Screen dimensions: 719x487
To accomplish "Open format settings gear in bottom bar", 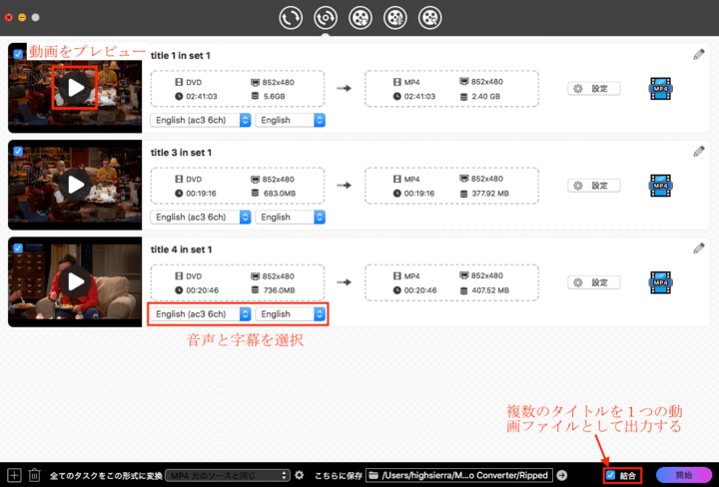I will [300, 476].
